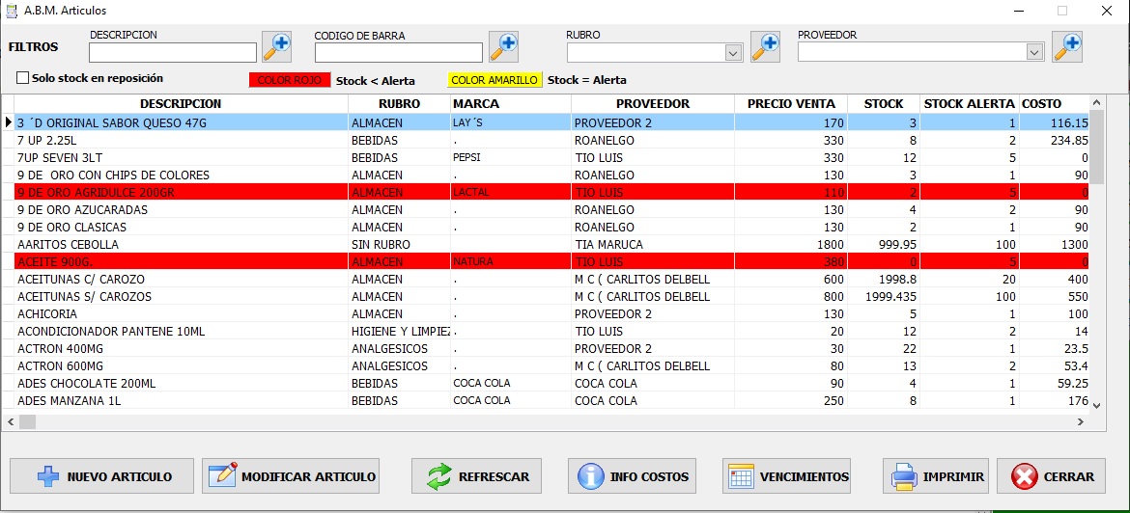This screenshot has height=513, width=1130.
Task: Click the CERRAR button
Action: (1051, 476)
